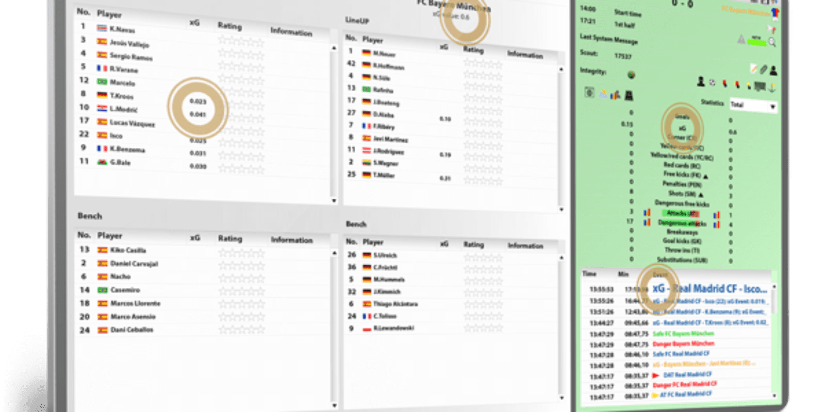Click the paperclip attachment icon
Screen dimensions: 825x412
click(763, 70)
